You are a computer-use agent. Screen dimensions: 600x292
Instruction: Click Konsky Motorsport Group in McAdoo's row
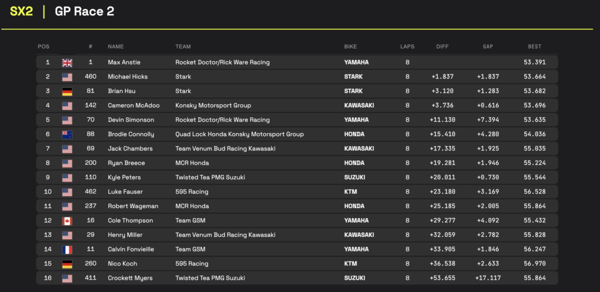213,106
